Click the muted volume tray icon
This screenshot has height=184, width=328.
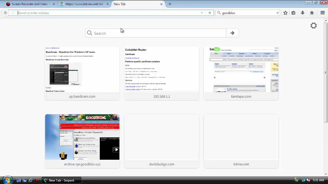308,180
